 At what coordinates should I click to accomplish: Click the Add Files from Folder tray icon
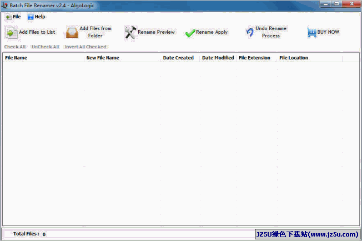[x=72, y=32]
